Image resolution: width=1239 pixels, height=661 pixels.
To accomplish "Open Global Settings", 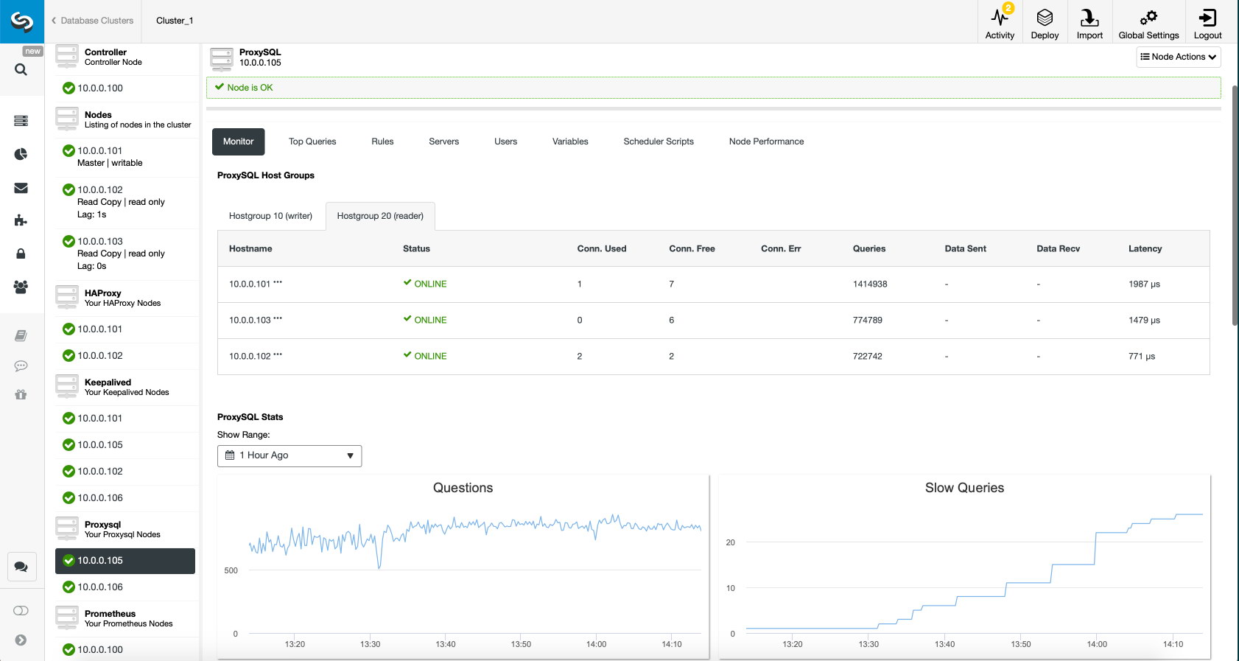I will (x=1148, y=22).
